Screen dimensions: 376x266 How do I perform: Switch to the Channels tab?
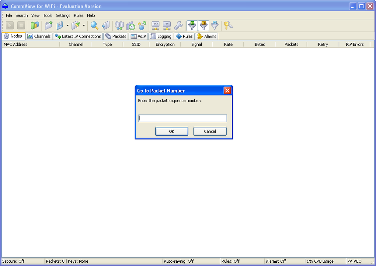coord(39,36)
